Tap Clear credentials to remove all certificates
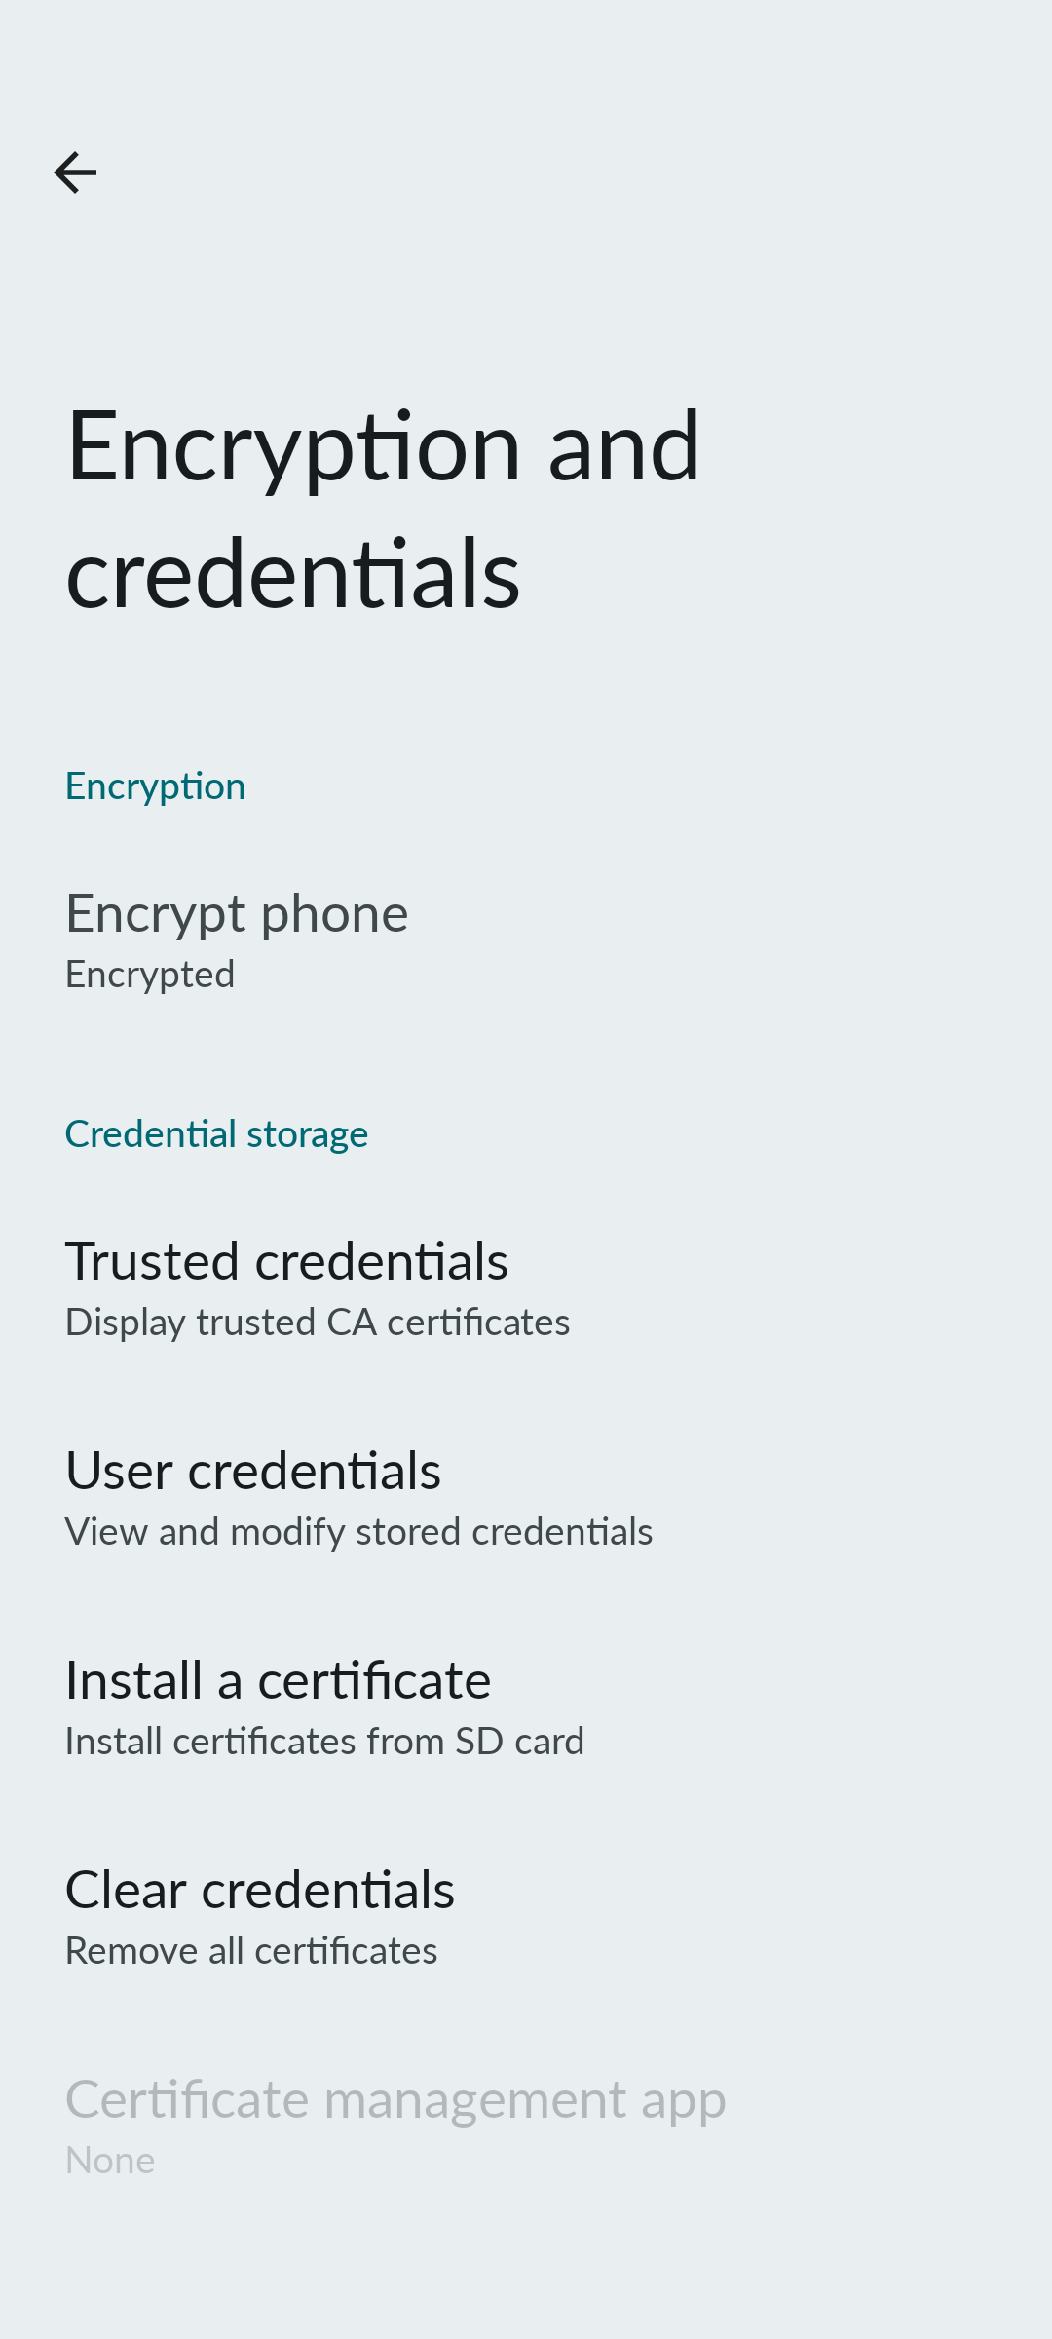 tap(259, 1891)
